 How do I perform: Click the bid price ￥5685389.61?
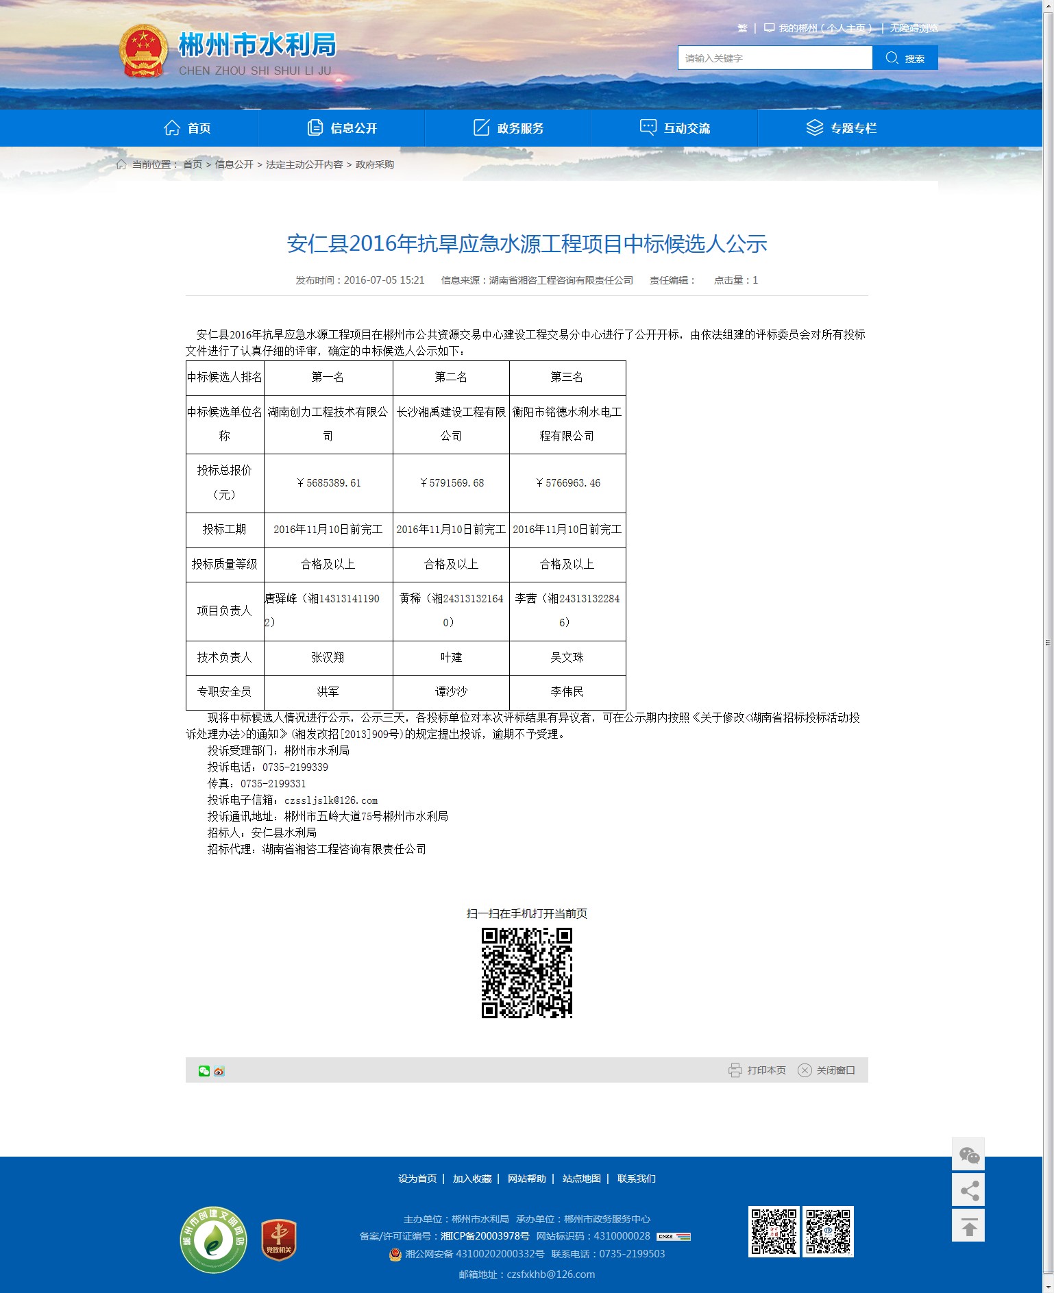click(328, 483)
